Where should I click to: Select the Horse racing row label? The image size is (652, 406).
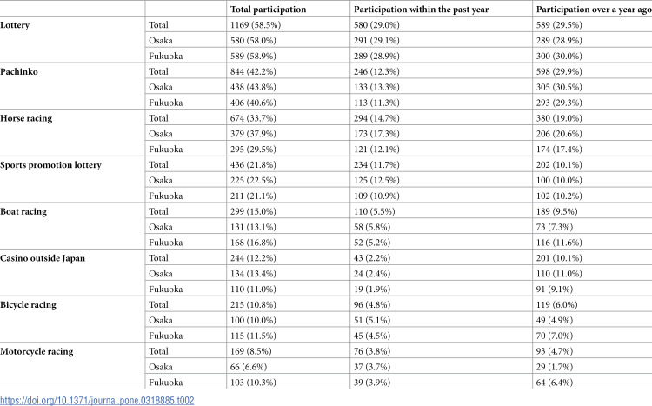26,118
